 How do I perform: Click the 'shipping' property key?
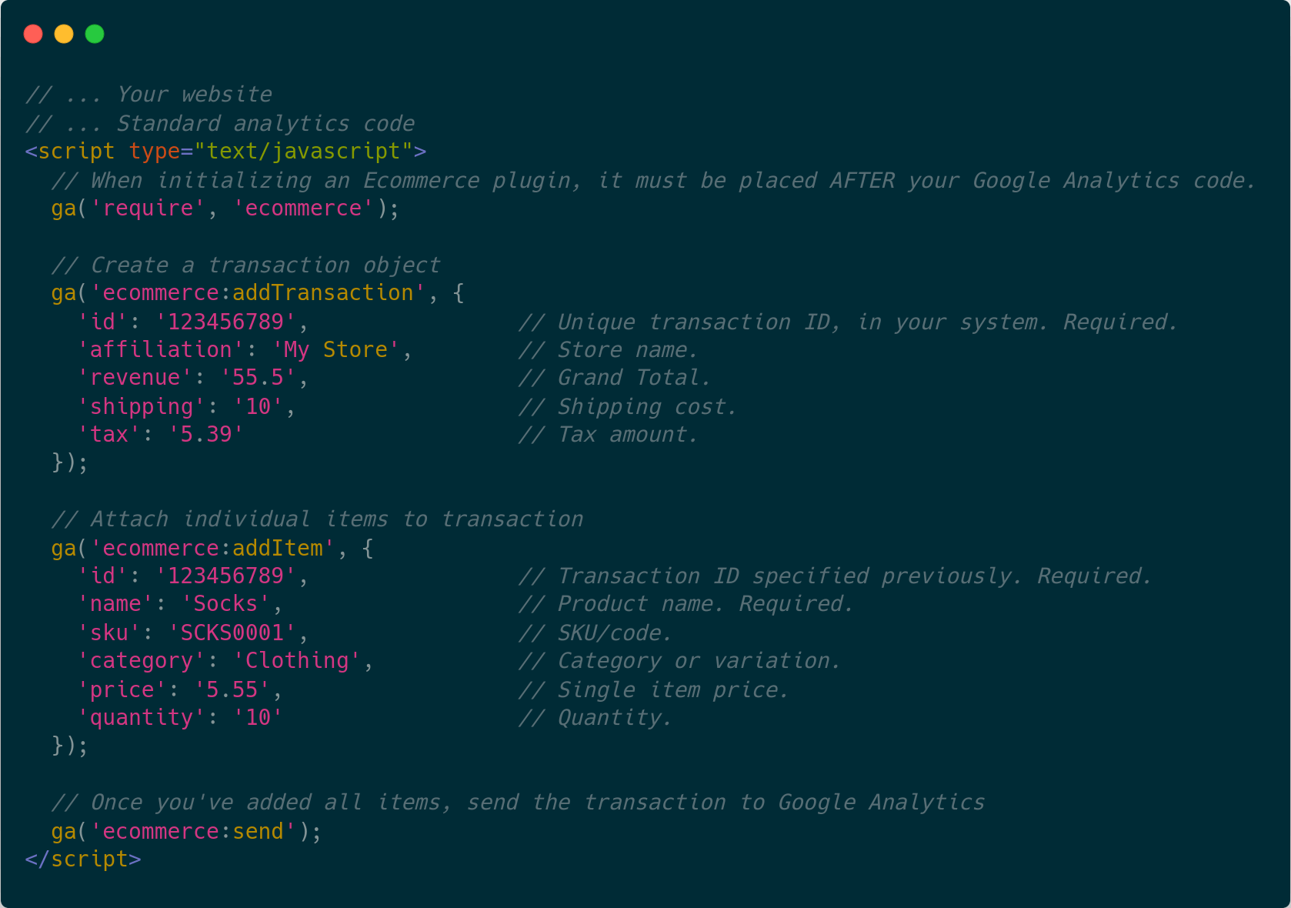[x=142, y=406]
